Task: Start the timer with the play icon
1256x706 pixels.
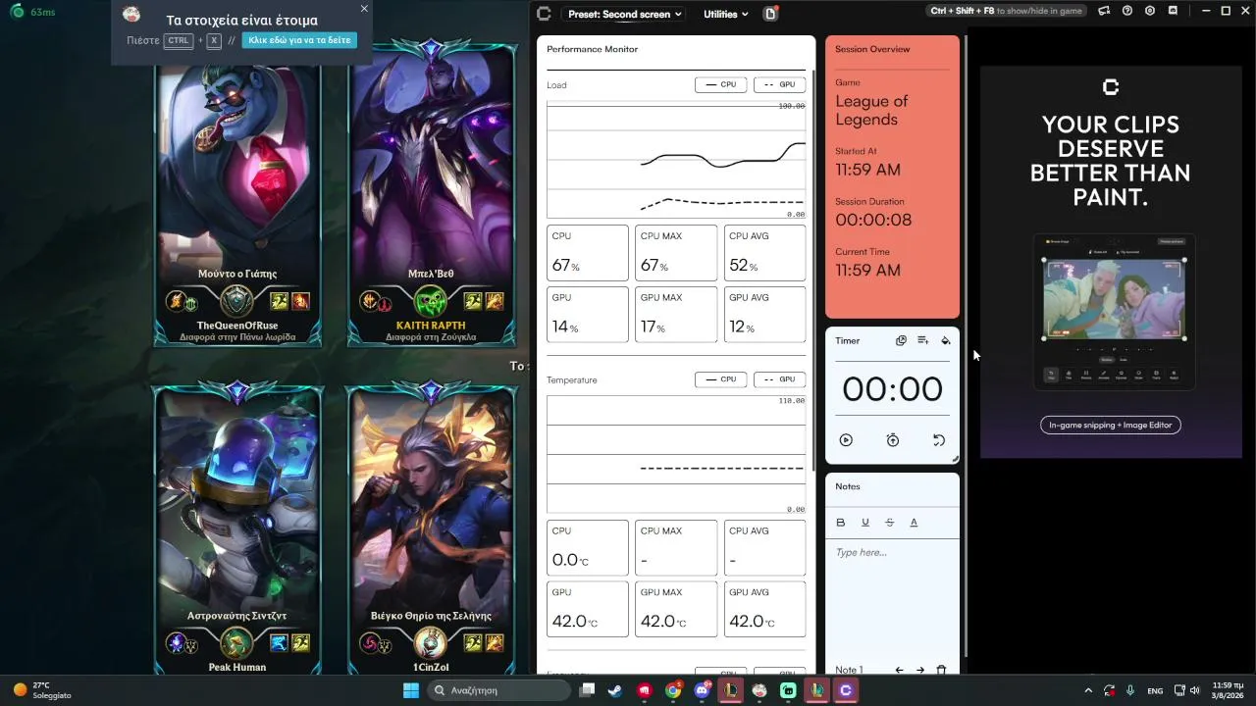Action: click(846, 440)
